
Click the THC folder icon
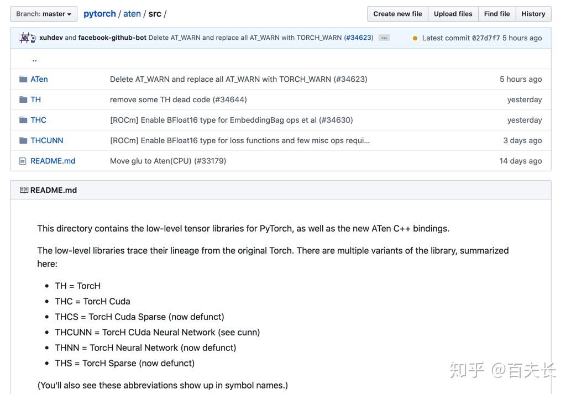(x=23, y=120)
